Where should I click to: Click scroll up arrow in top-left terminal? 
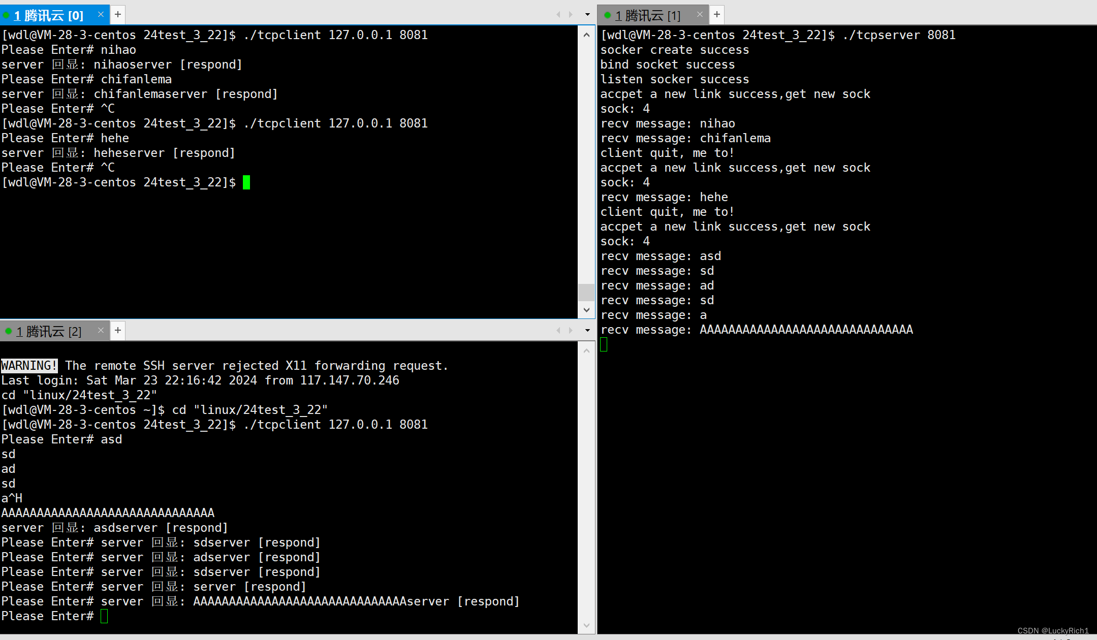586,35
